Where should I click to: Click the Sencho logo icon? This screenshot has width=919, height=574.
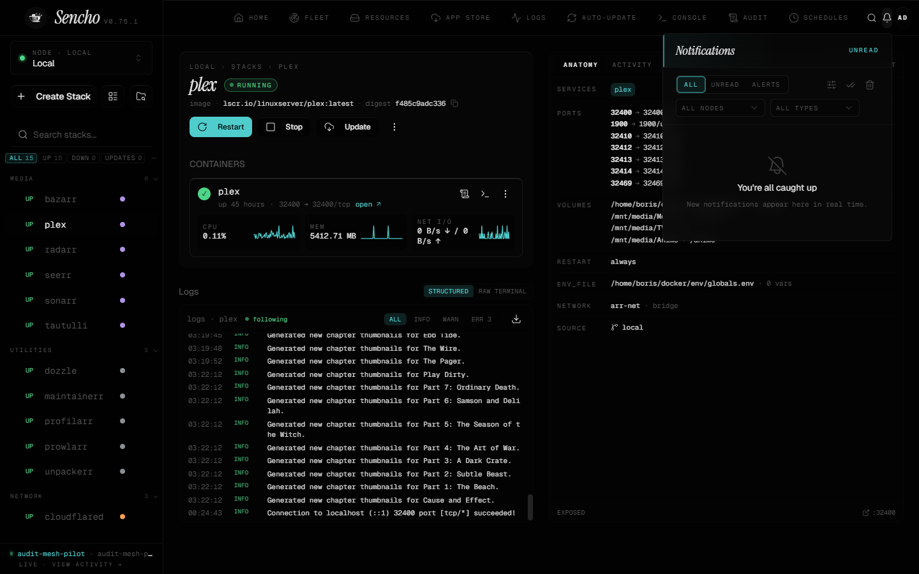coord(36,18)
